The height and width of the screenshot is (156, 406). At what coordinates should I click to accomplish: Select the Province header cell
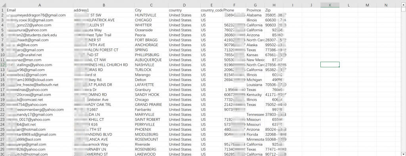click(x=255, y=10)
